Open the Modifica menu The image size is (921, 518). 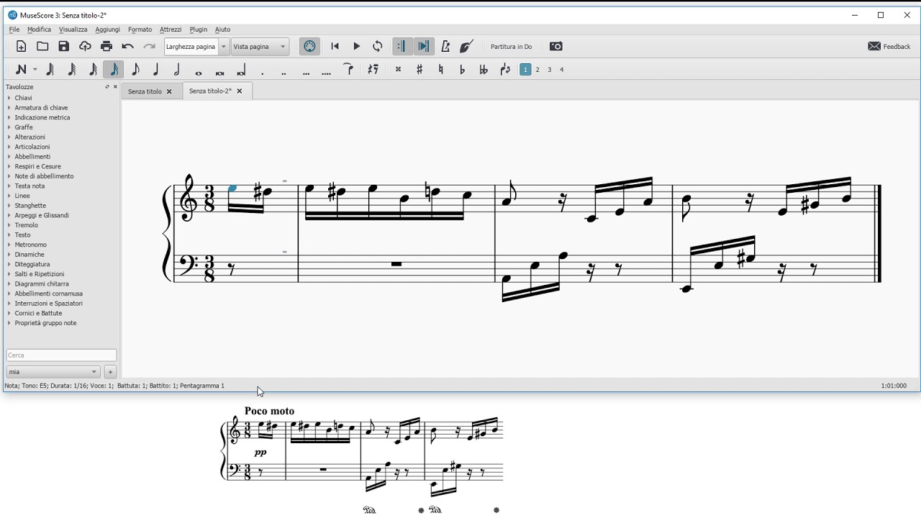(x=39, y=29)
